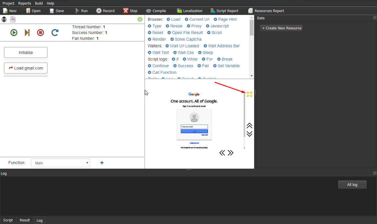Click the down arrow on the actions scrollbar

tap(251, 76)
